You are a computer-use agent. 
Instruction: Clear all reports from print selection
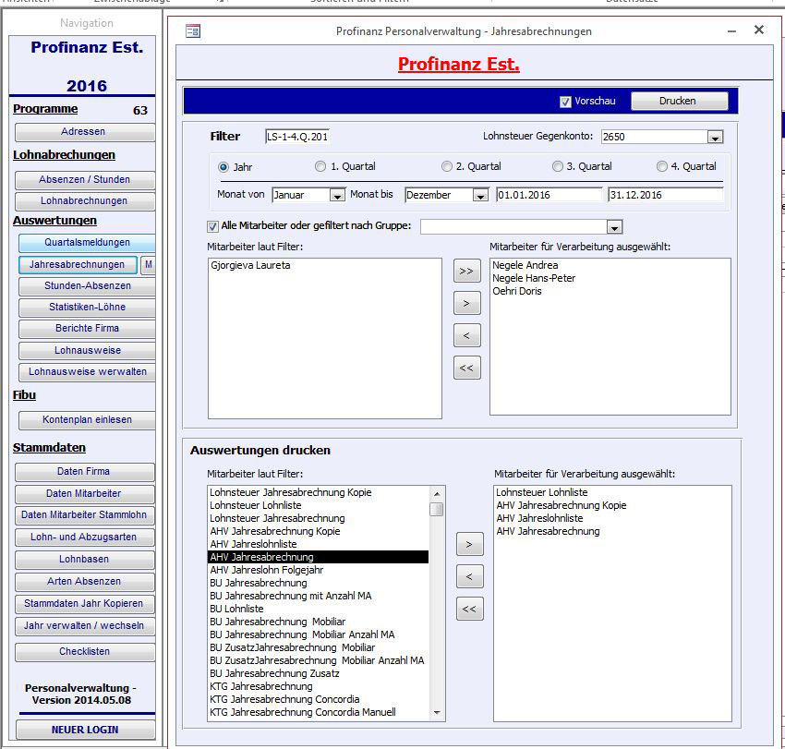[x=469, y=609]
